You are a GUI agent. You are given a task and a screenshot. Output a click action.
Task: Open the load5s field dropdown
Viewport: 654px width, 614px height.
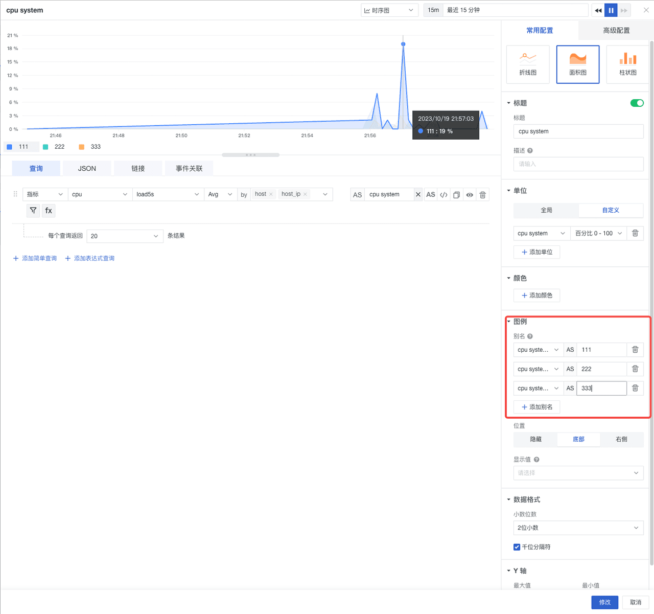tap(168, 194)
